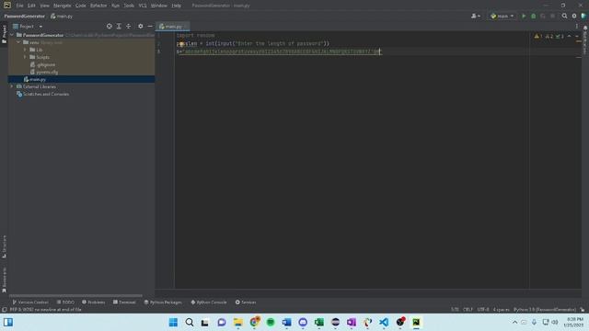Open the Navigate menu

(x=62, y=6)
